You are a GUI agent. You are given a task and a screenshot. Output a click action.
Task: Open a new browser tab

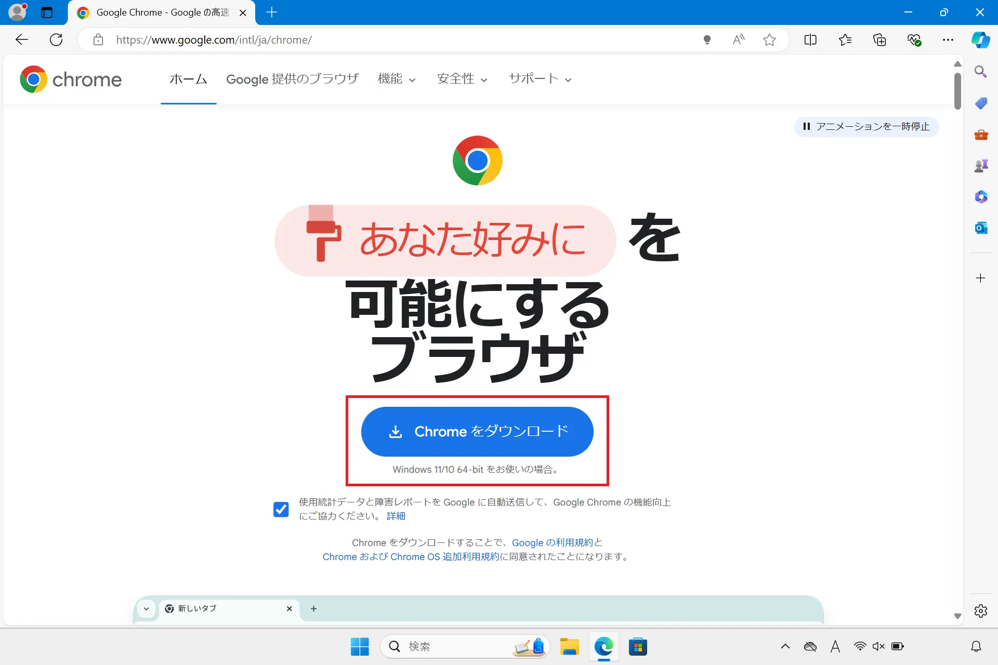click(x=271, y=12)
